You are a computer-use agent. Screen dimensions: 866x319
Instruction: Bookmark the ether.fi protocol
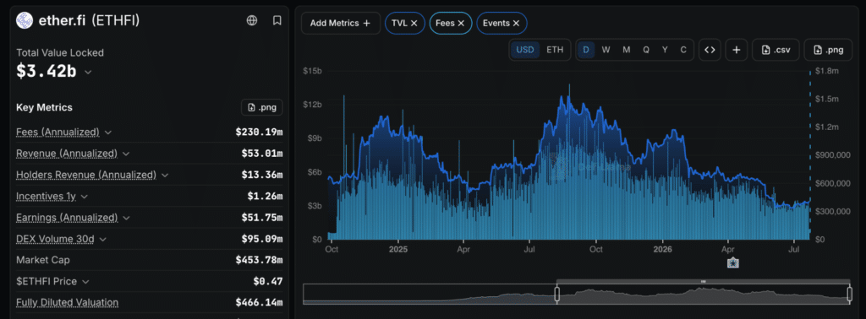pyautogui.click(x=277, y=20)
